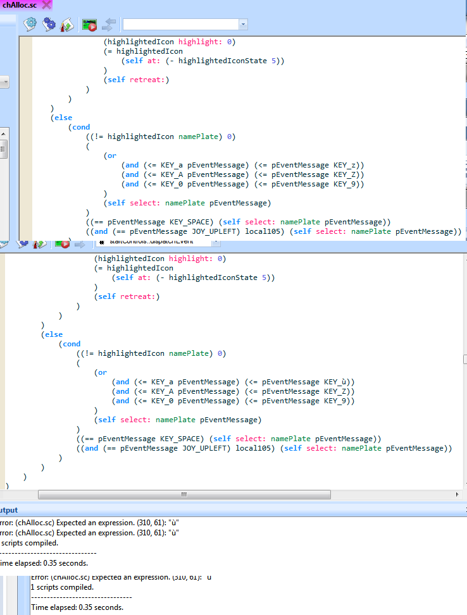Open the left side panel dropdown arrow

(x=4, y=82)
